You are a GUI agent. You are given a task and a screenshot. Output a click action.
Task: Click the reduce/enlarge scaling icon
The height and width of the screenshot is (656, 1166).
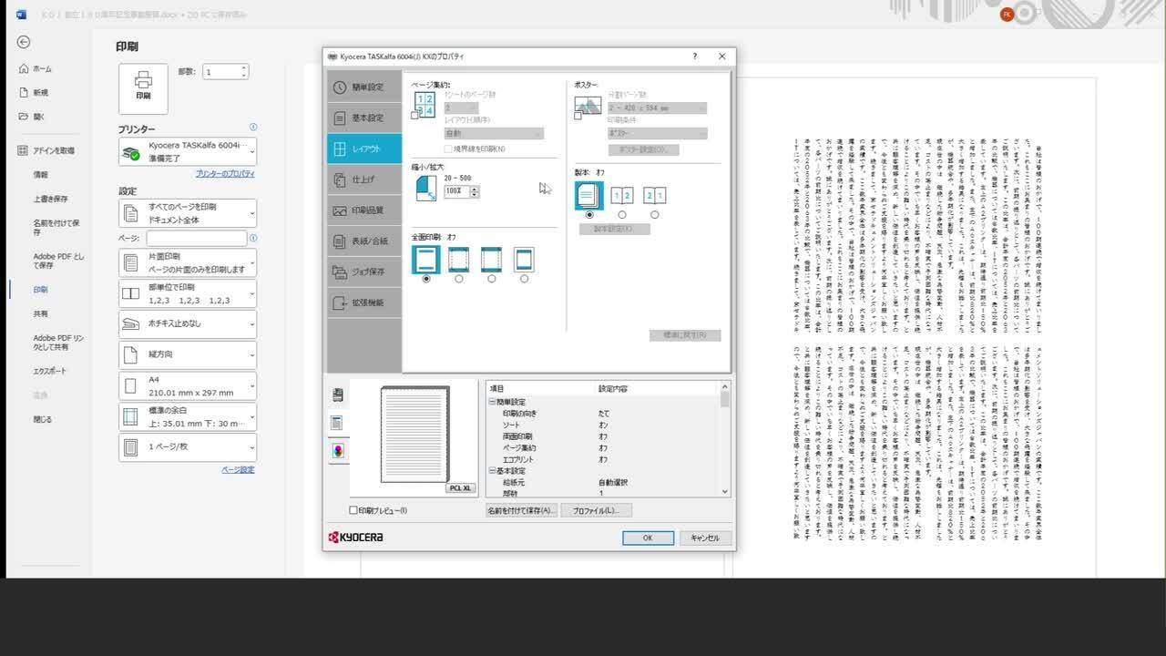(x=426, y=189)
